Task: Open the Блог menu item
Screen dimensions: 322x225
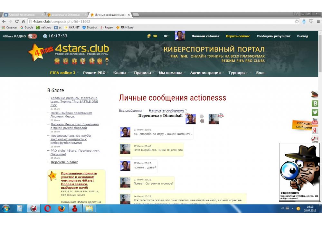Action: tap(260, 73)
